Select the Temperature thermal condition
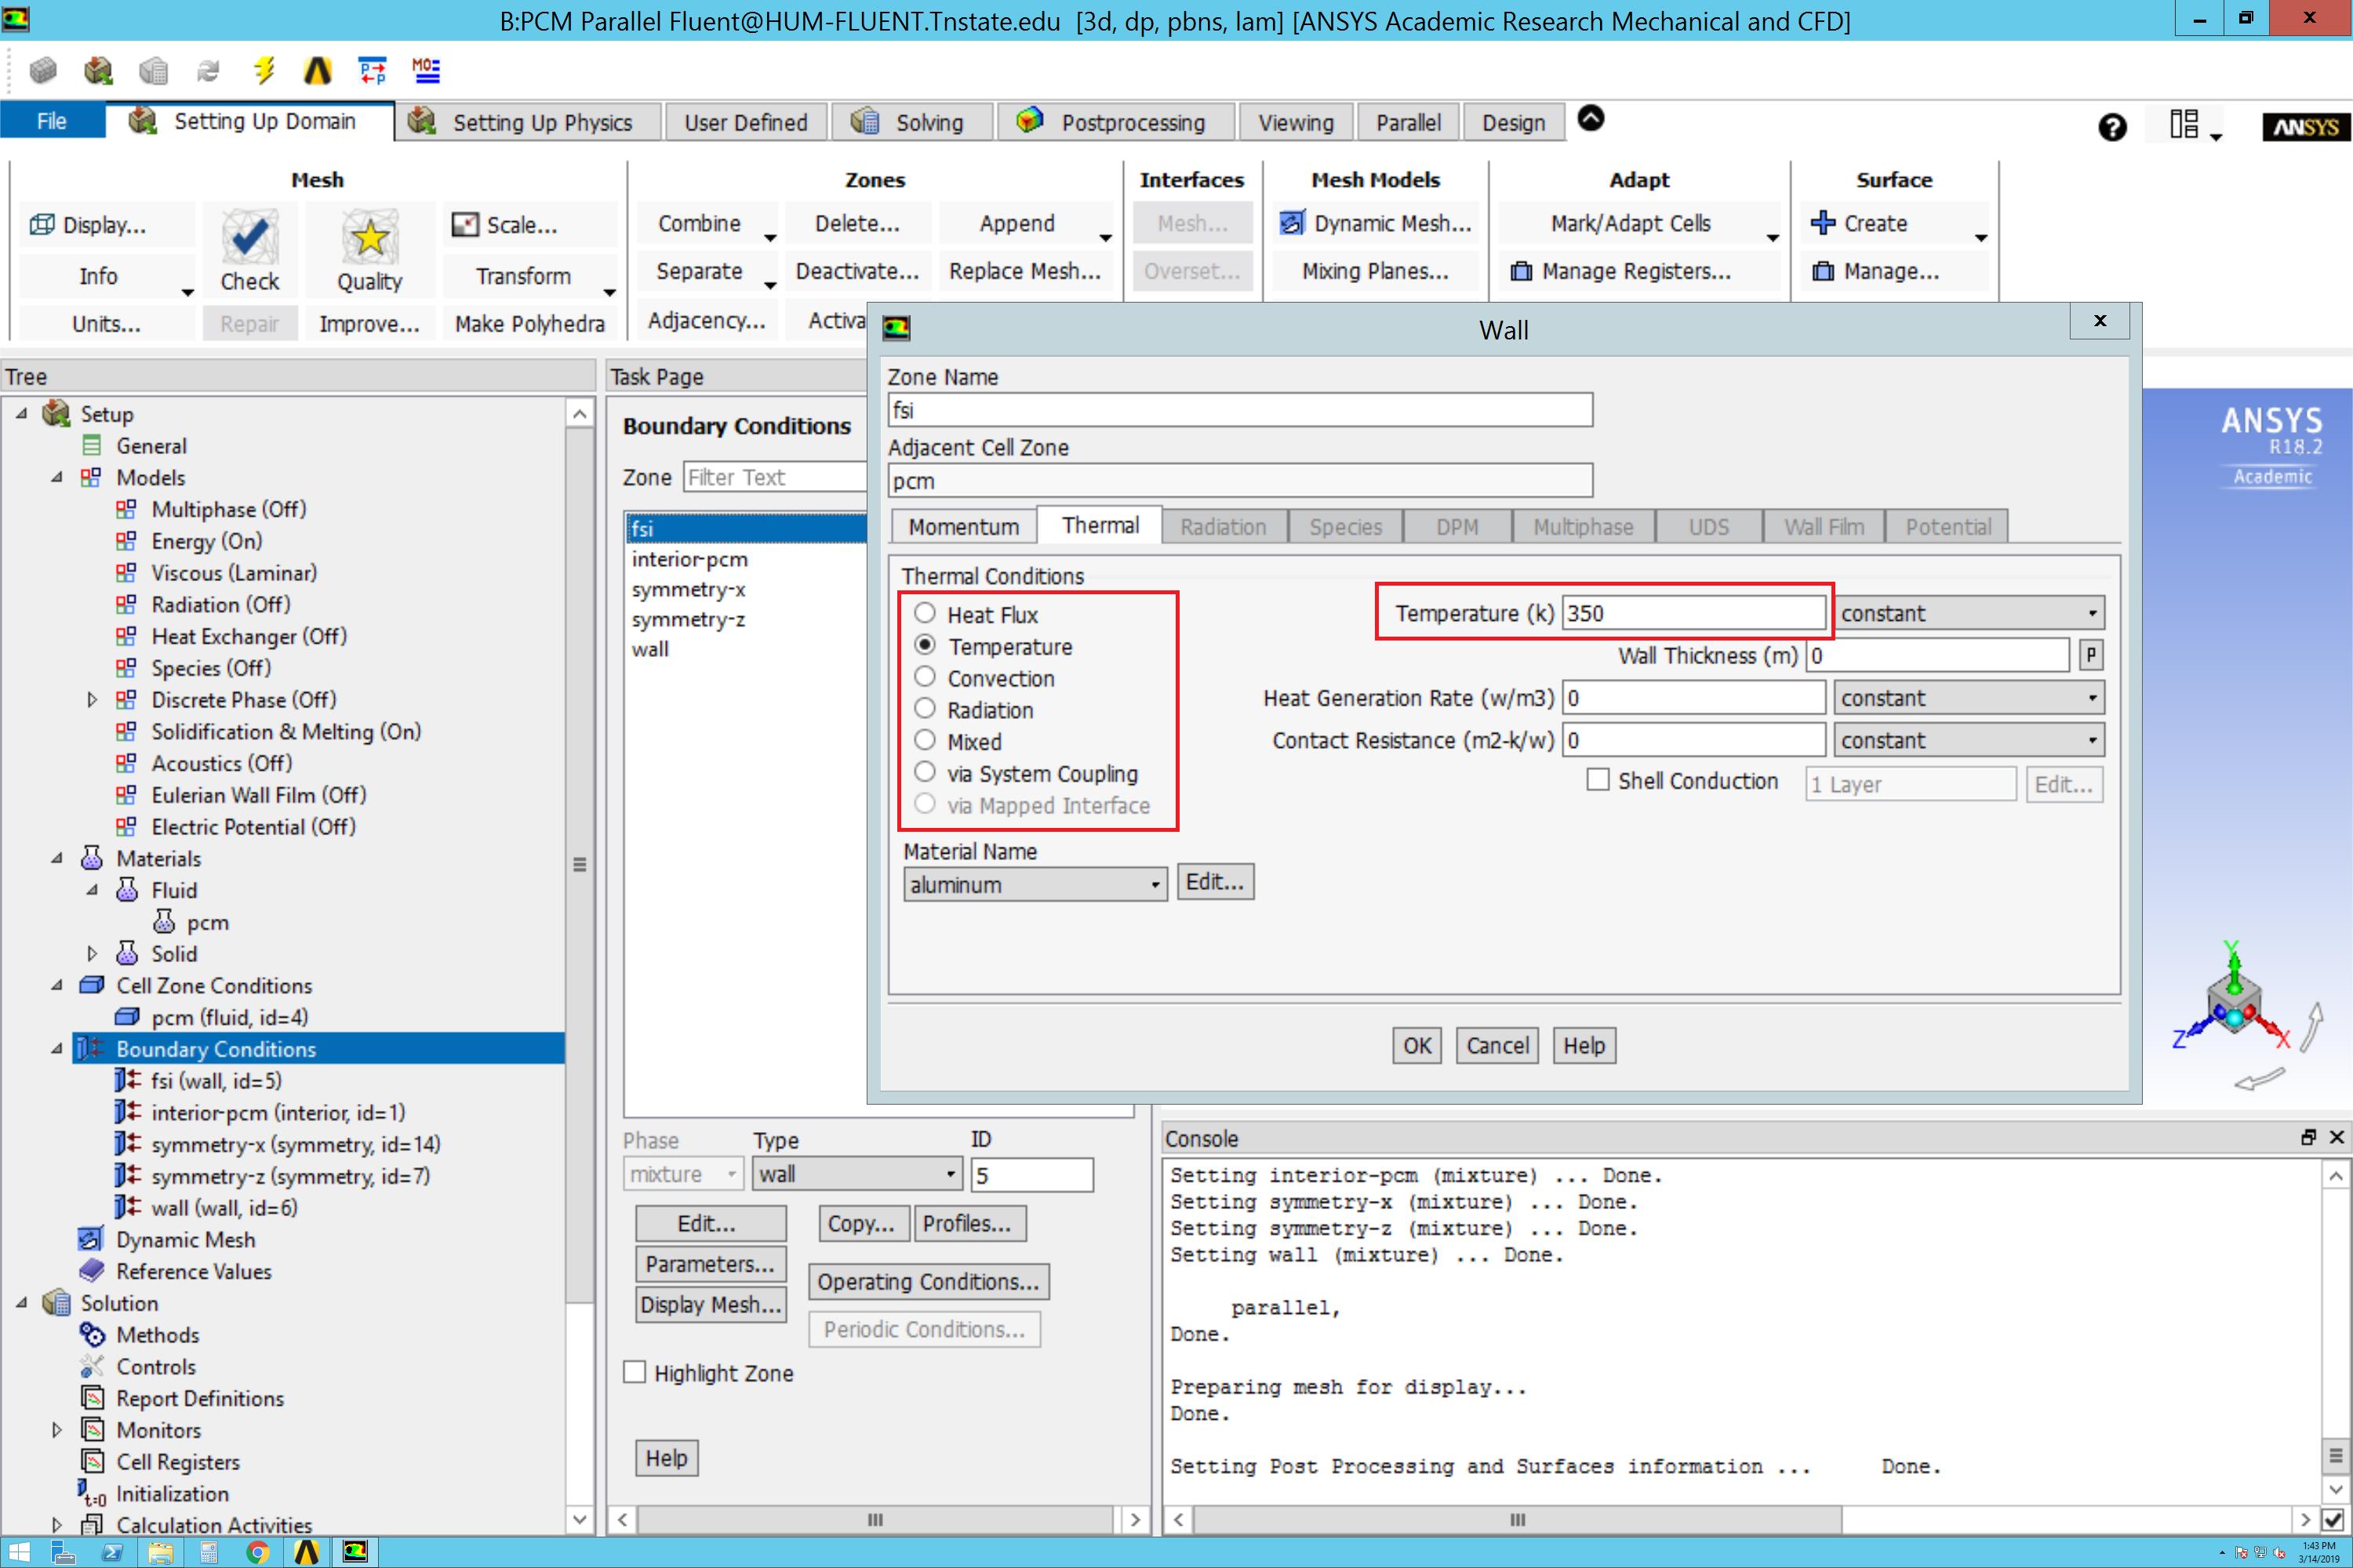This screenshot has width=2353, height=1568. pos(926,645)
